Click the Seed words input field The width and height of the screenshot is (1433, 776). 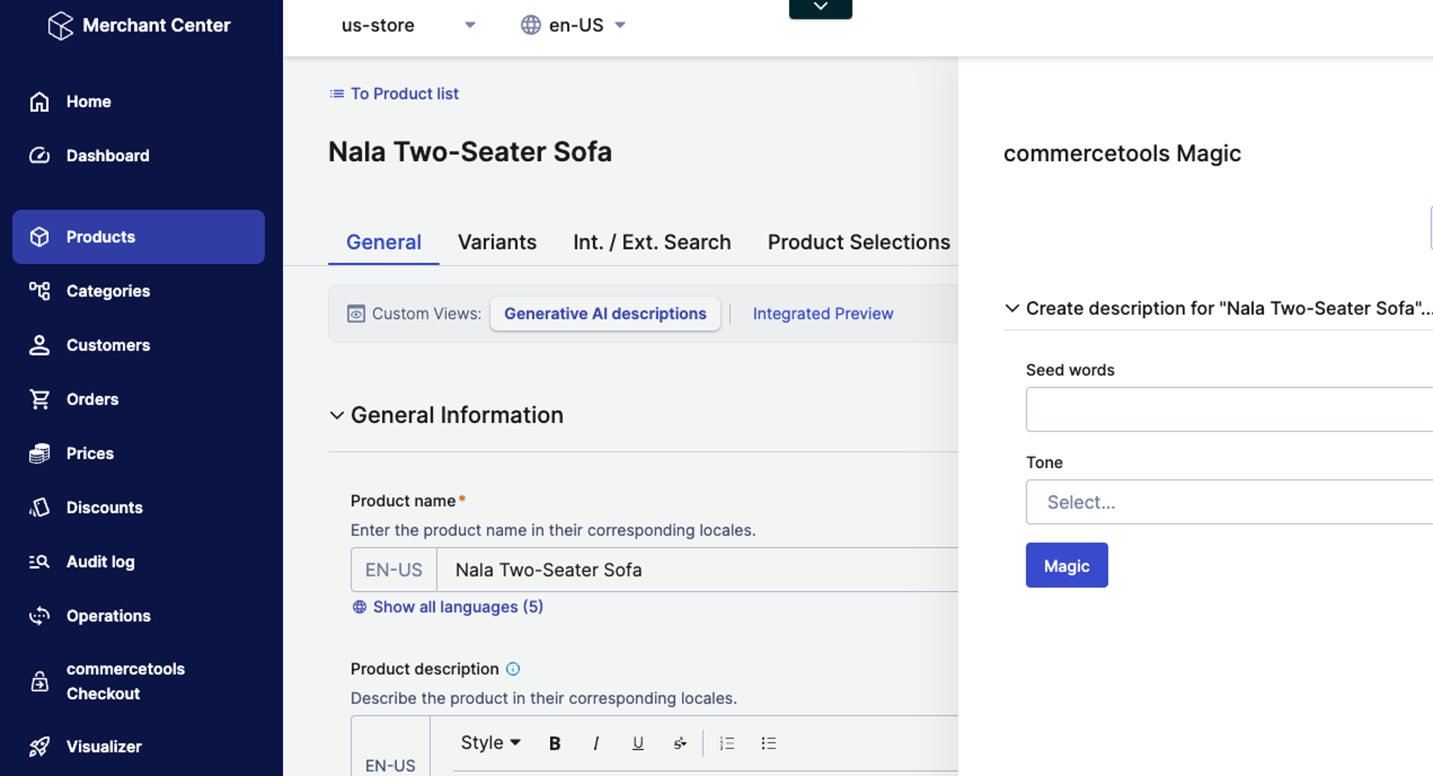[x=1228, y=410]
